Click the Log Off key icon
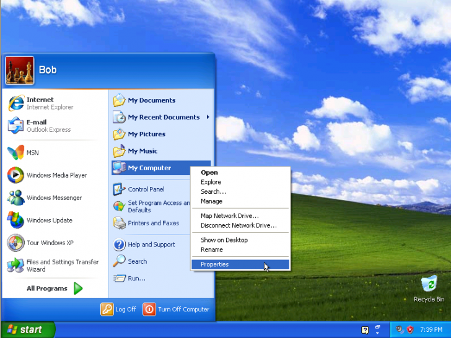The width and height of the screenshot is (451, 338). point(107,310)
